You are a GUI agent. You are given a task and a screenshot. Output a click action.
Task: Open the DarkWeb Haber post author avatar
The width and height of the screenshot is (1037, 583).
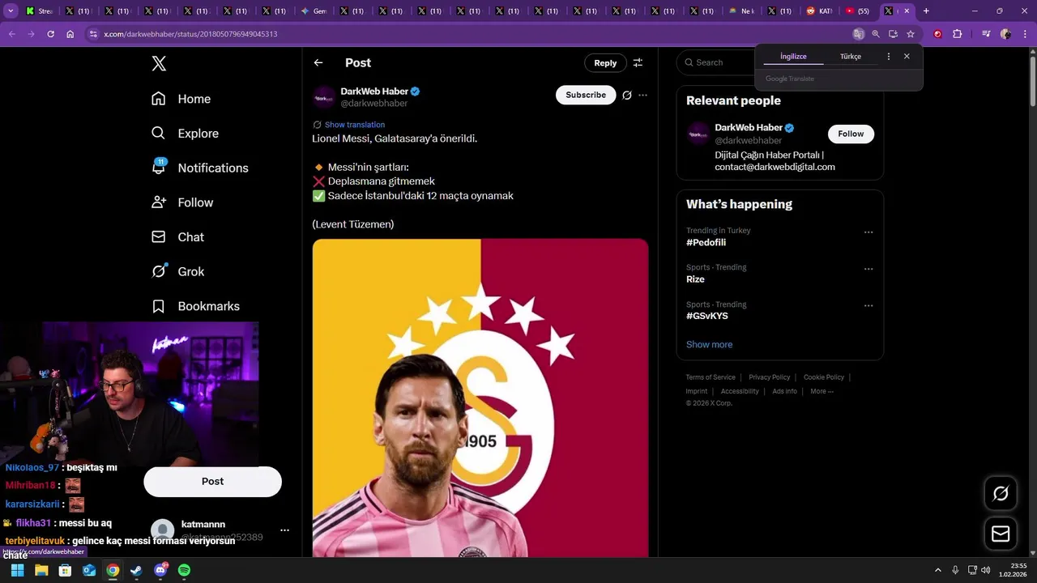(x=324, y=97)
